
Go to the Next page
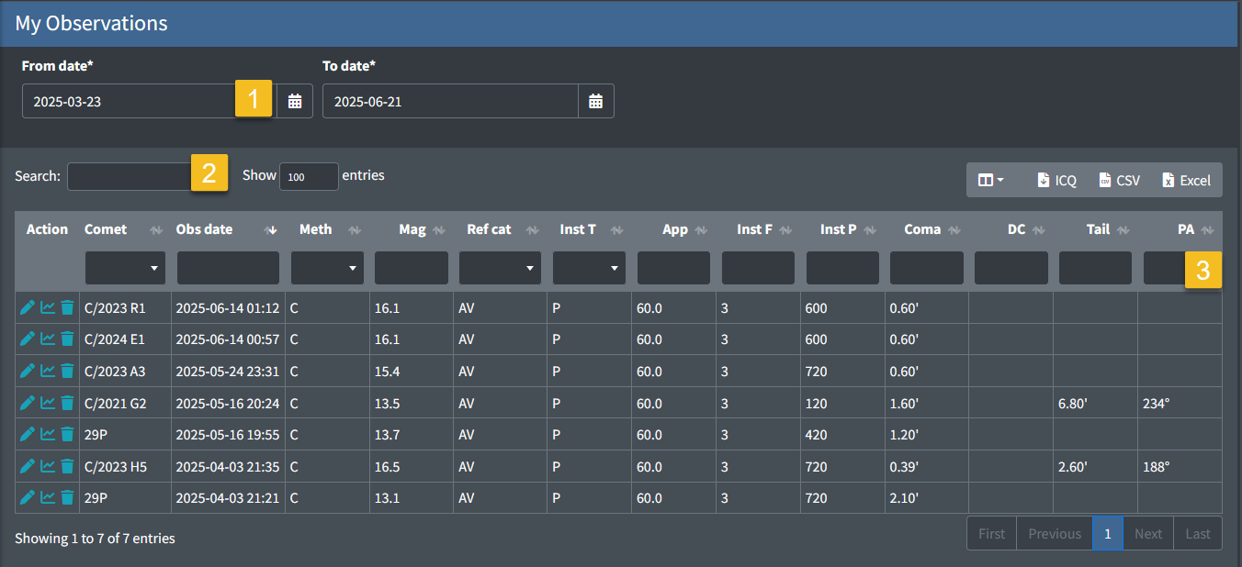click(x=1148, y=533)
